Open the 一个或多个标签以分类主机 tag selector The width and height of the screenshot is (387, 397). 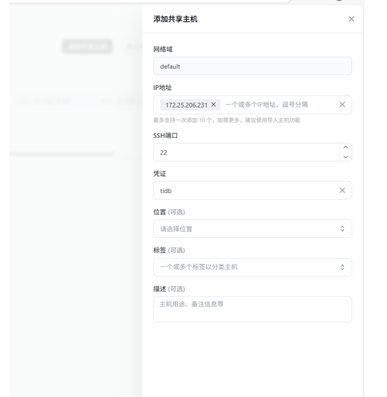pos(243,267)
